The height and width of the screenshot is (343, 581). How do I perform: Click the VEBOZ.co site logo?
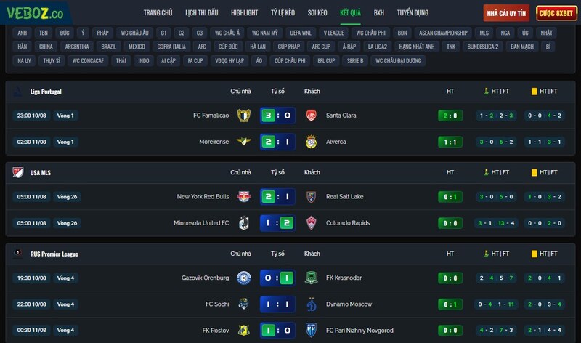(x=35, y=13)
